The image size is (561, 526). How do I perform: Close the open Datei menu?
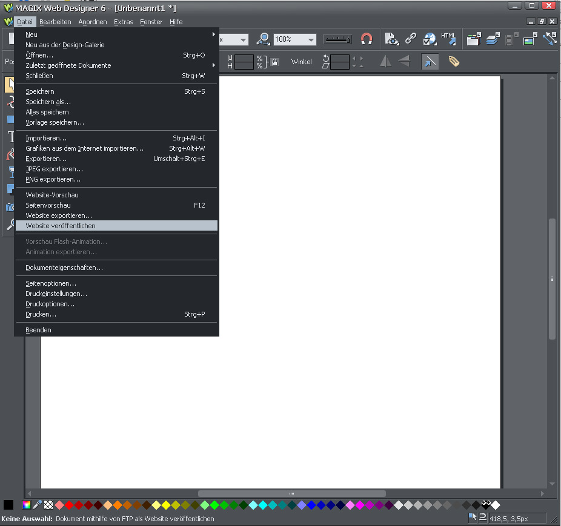click(x=25, y=22)
